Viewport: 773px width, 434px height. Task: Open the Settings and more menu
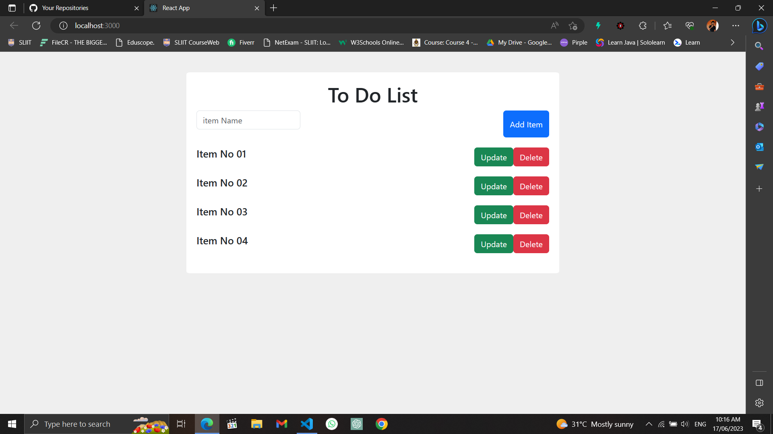pos(736,25)
